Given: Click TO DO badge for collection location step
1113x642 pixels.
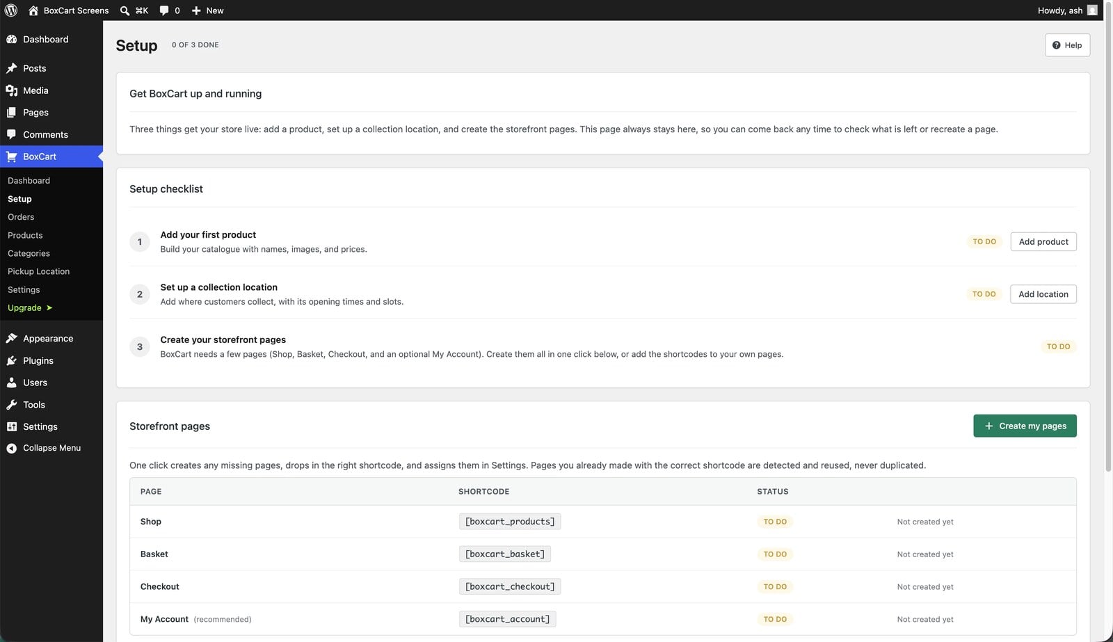Looking at the screenshot, I should click(984, 294).
